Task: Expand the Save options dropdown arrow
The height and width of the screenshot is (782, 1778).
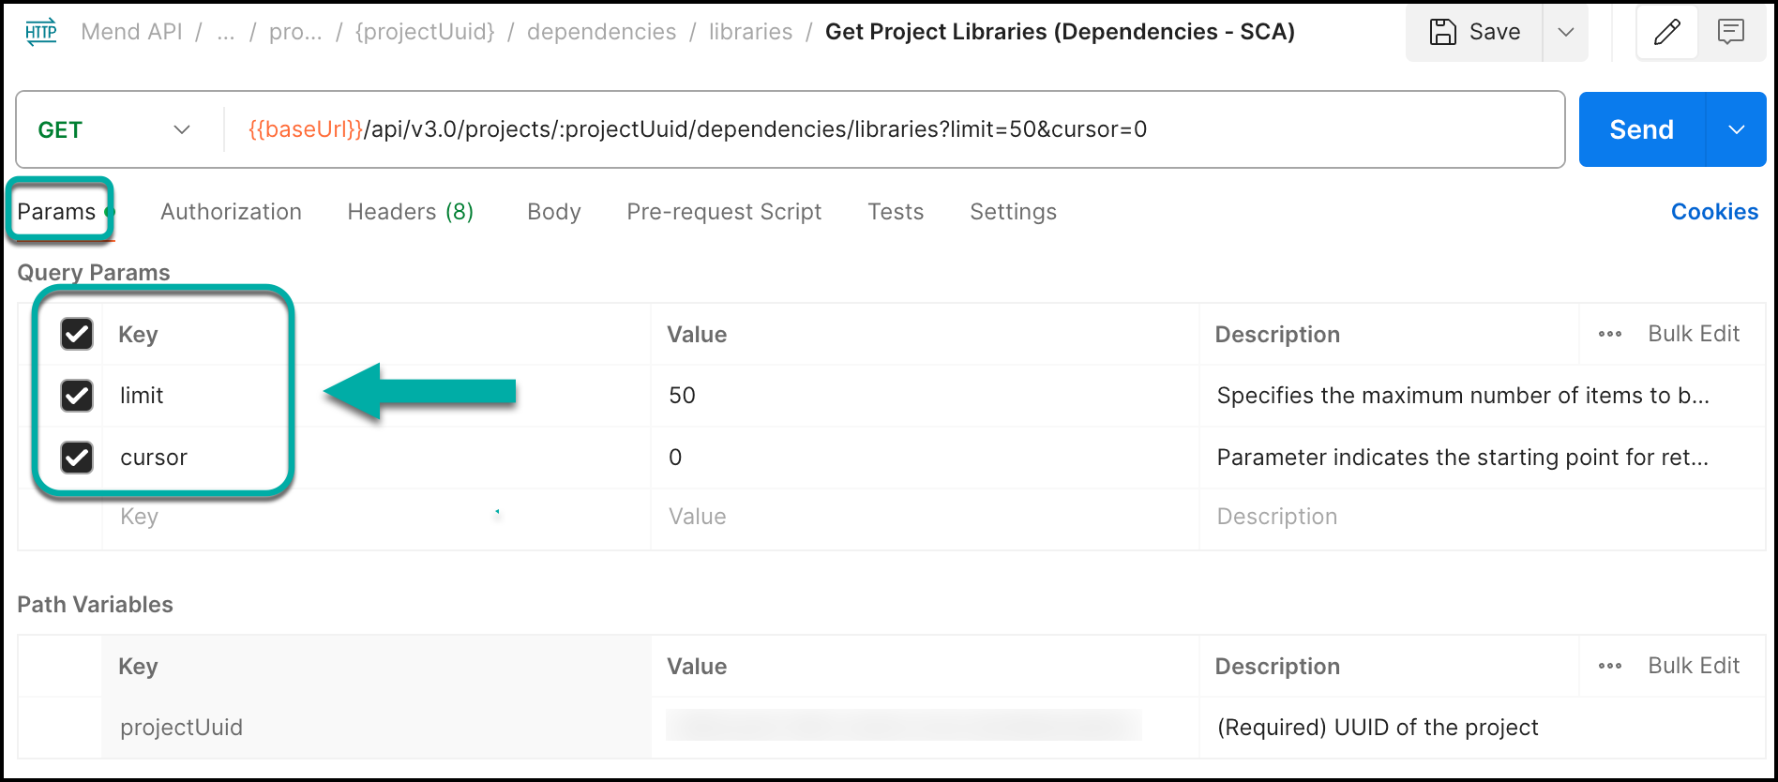Action: point(1565,32)
